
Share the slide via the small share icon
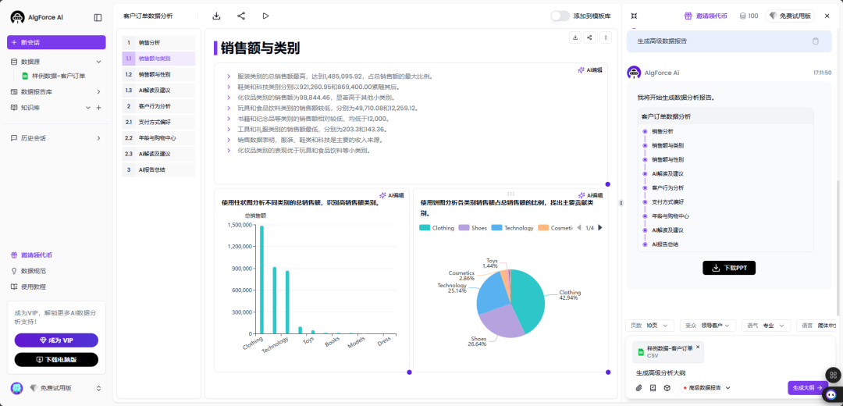coord(590,37)
